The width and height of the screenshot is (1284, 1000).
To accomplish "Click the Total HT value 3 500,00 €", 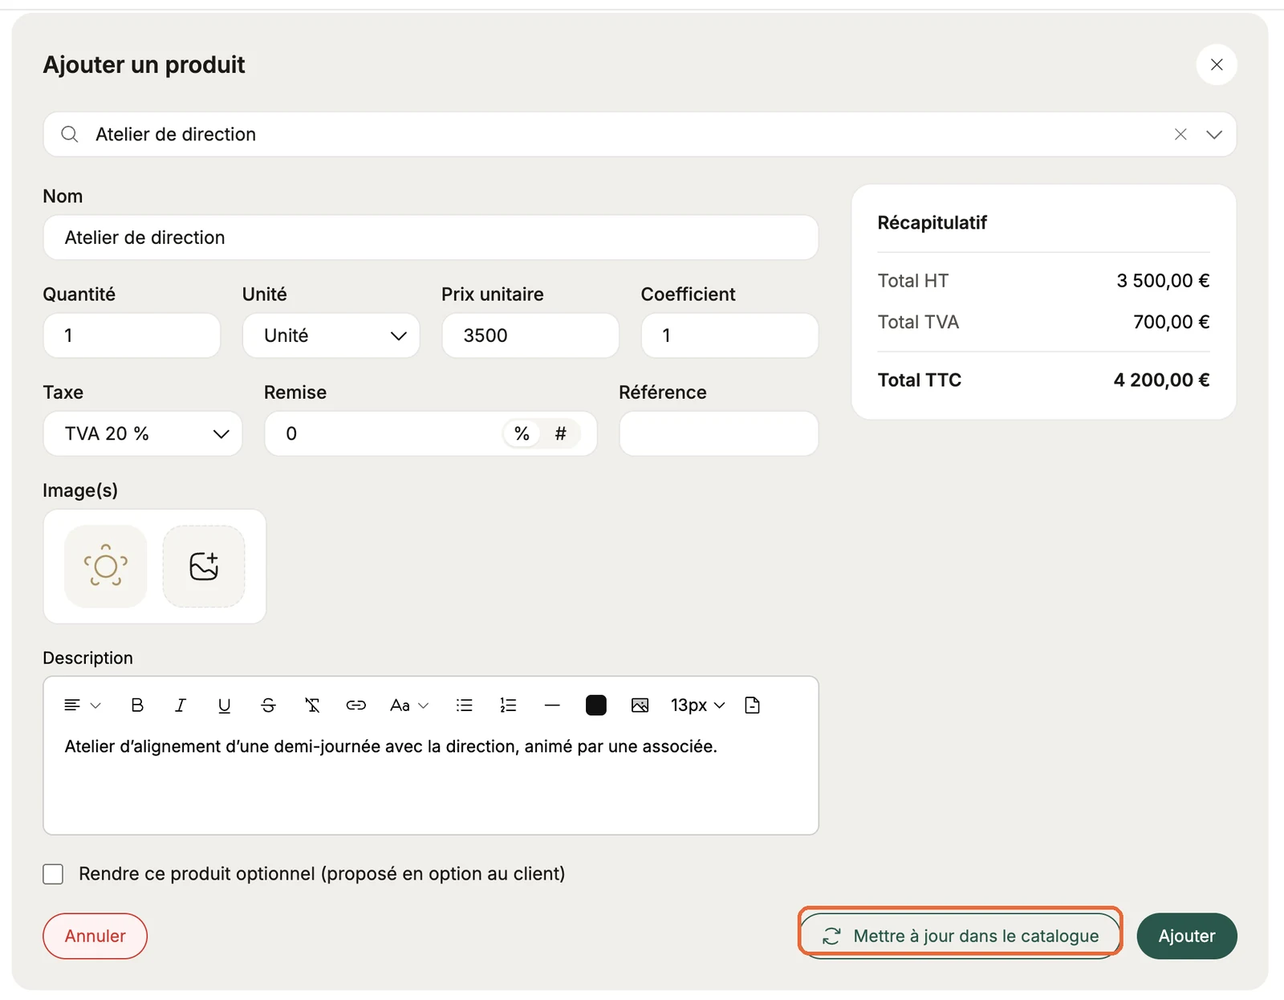I will pyautogui.click(x=1163, y=281).
